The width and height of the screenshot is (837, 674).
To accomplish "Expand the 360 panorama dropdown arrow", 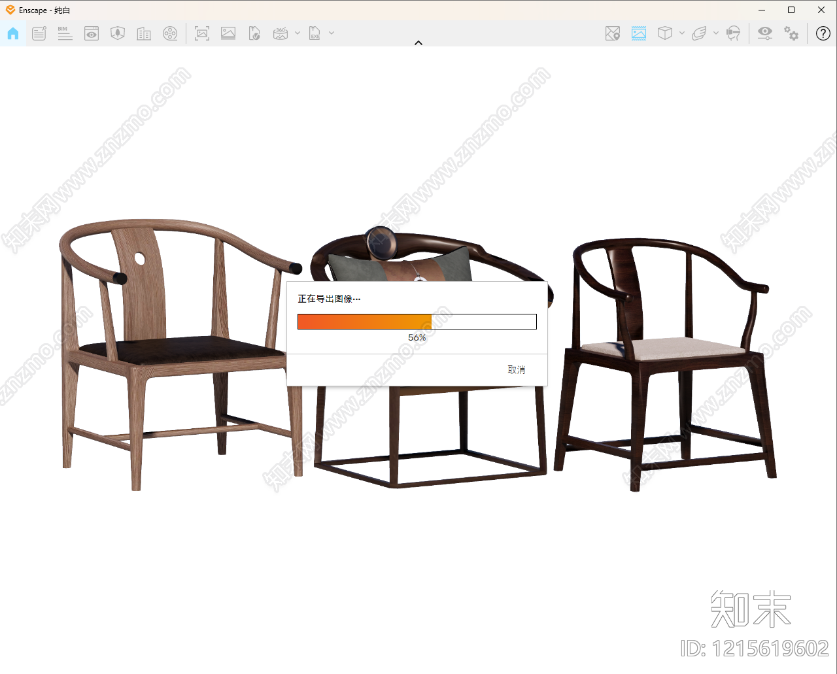I will coord(298,33).
